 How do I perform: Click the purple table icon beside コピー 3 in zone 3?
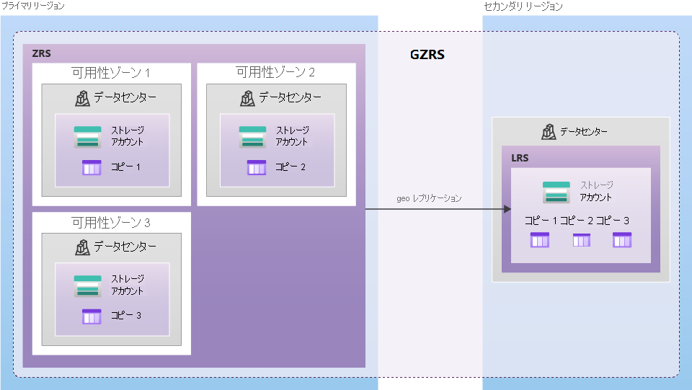click(x=92, y=316)
